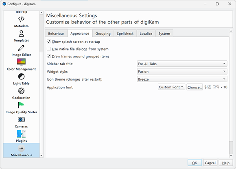Open the Spellcheck tab
This screenshot has height=169, width=236.
125,33
